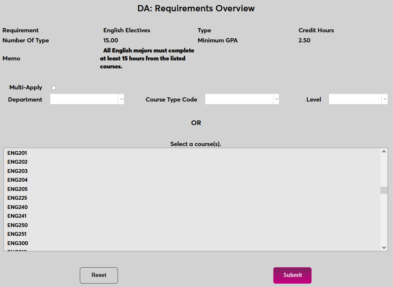Click the Credit Hours type value

316,30
